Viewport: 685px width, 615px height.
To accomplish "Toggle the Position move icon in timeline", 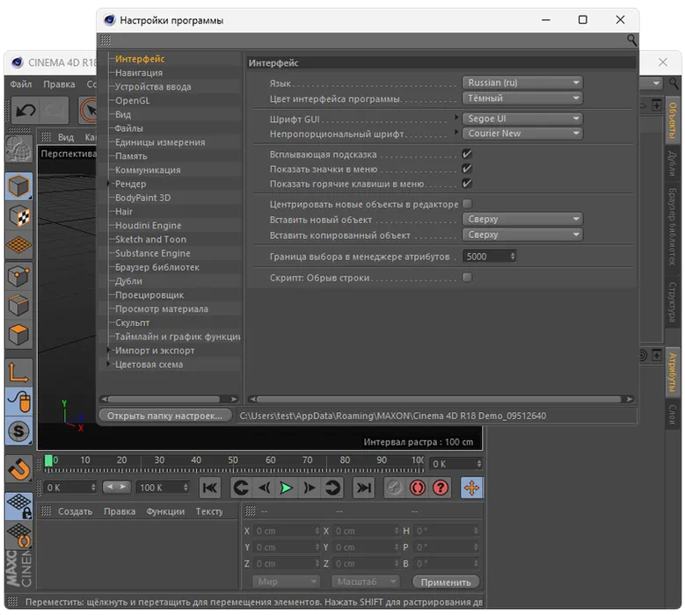I will click(472, 488).
